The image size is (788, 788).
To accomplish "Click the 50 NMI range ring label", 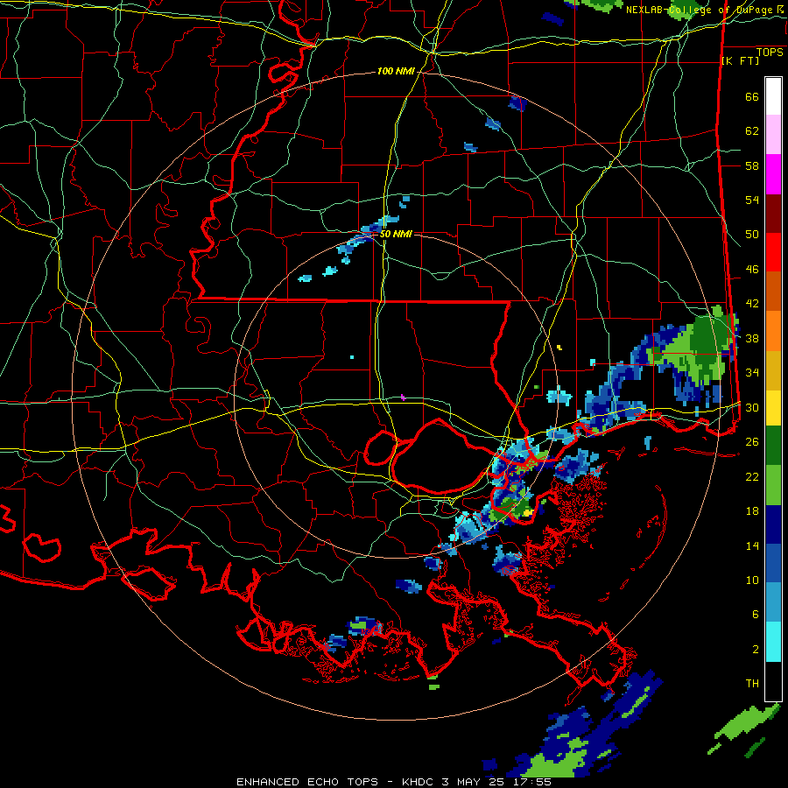I will coord(396,234).
